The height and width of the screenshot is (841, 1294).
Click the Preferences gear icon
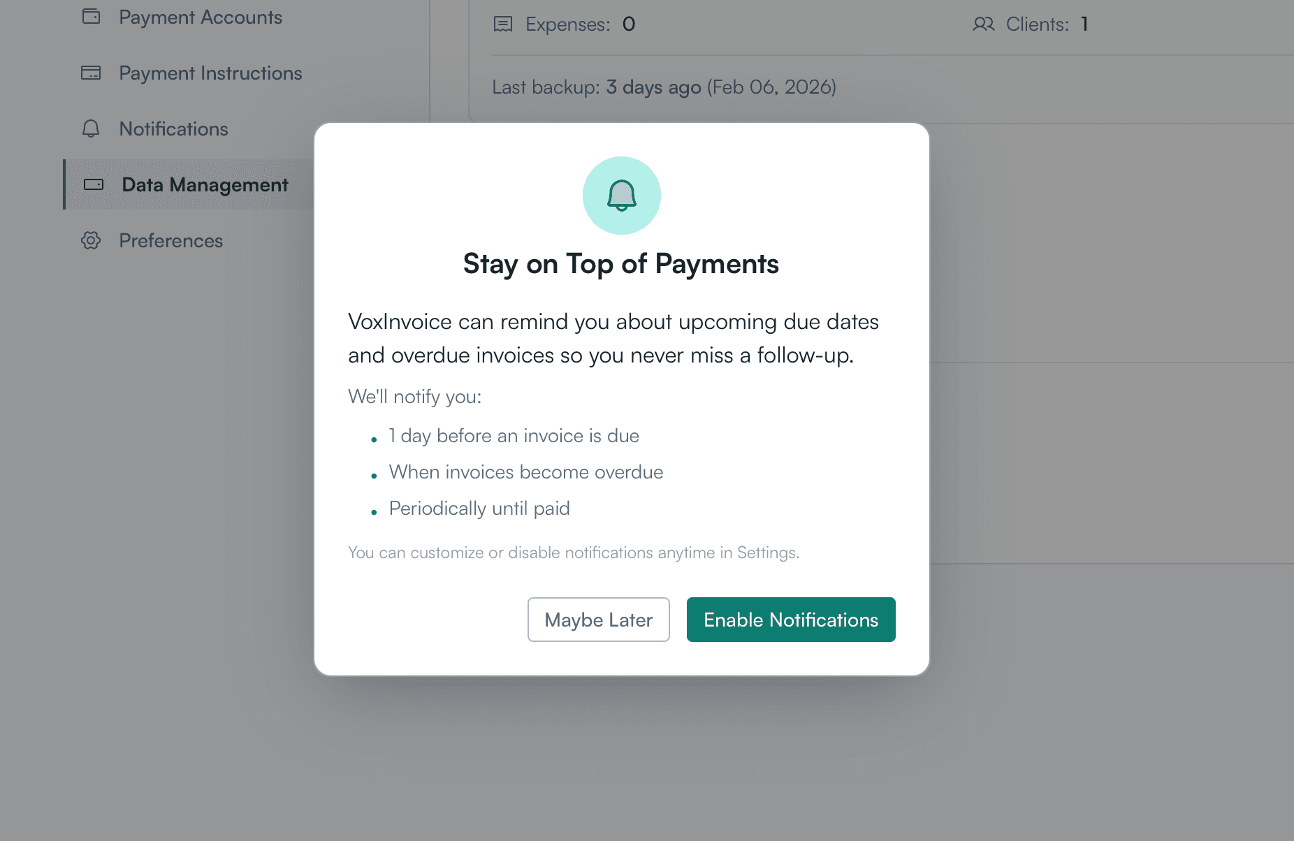coord(90,240)
